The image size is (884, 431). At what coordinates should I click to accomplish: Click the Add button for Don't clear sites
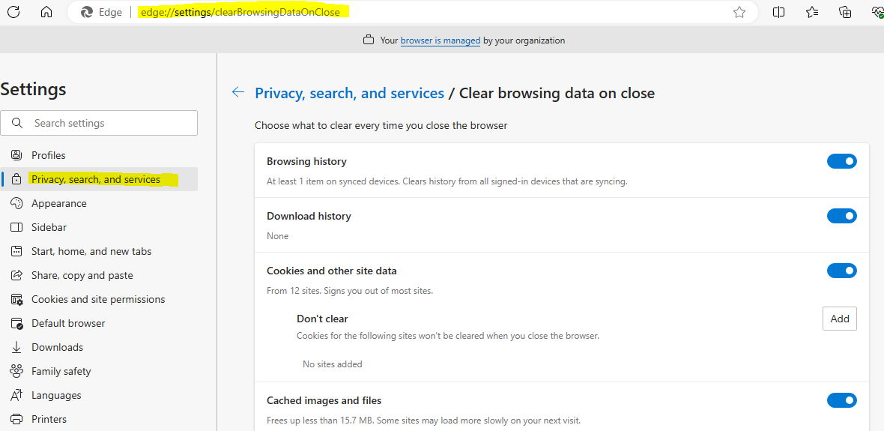coord(840,319)
